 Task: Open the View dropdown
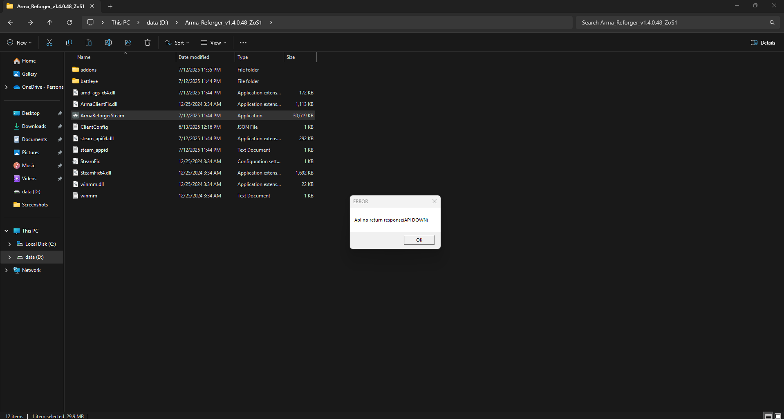click(213, 43)
